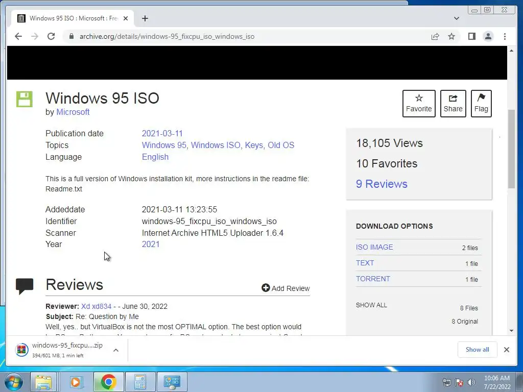Viewport: 523px width, 392px height.
Task: Click the browser Back arrow
Action: tap(18, 36)
